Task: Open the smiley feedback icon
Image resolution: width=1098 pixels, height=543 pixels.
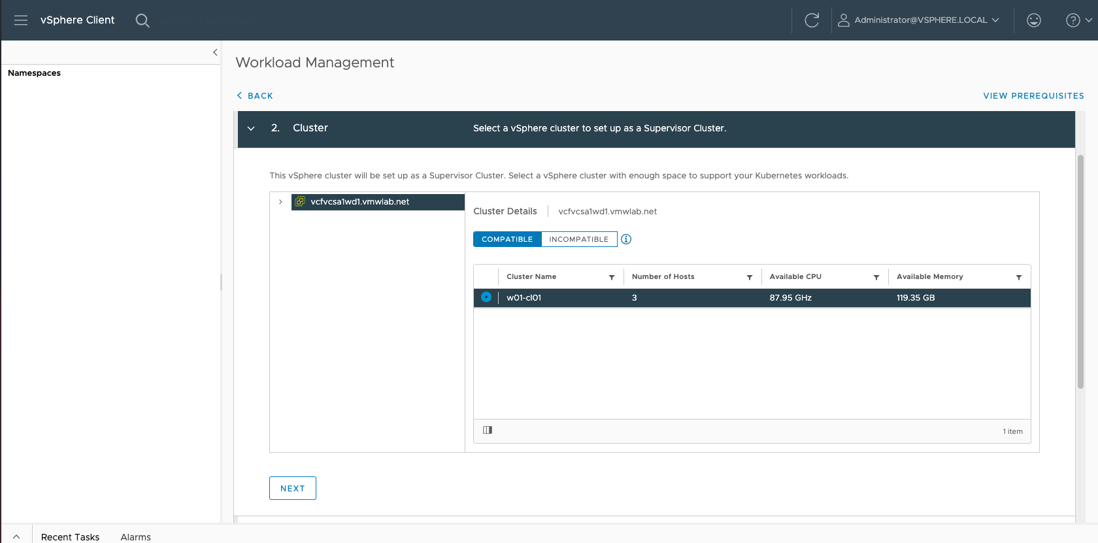Action: click(x=1034, y=20)
